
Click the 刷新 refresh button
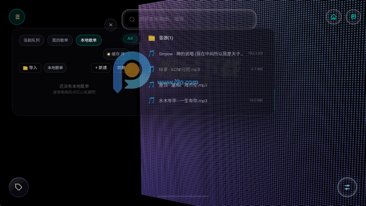coord(121,68)
